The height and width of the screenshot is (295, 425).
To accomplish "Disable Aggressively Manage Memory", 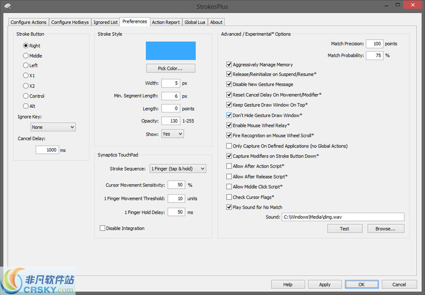I will point(229,64).
